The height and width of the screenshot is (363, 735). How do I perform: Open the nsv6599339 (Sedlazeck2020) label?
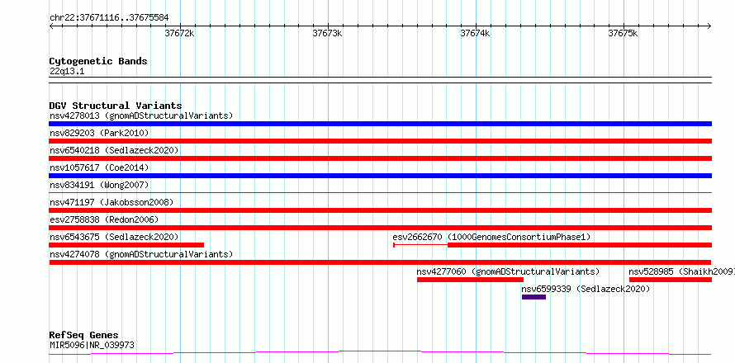point(586,289)
